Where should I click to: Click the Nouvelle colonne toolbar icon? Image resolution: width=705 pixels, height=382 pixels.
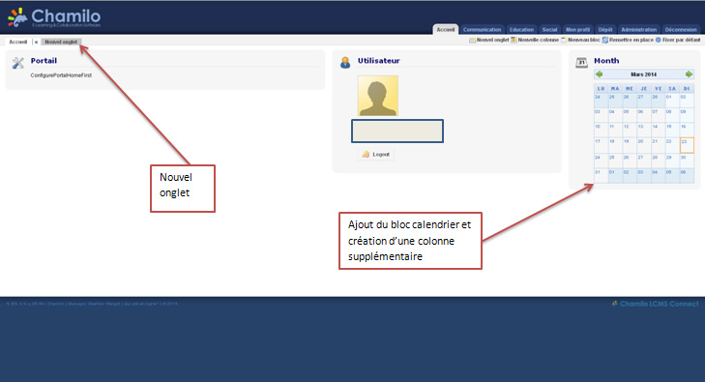514,40
